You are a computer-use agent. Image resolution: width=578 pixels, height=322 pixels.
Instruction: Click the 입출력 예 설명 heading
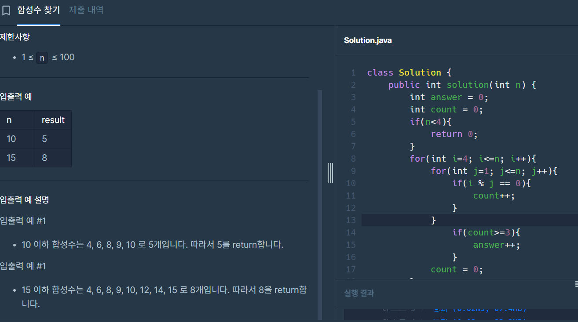click(25, 200)
